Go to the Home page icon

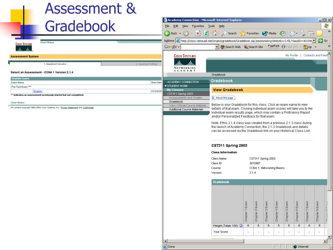tap(215, 34)
